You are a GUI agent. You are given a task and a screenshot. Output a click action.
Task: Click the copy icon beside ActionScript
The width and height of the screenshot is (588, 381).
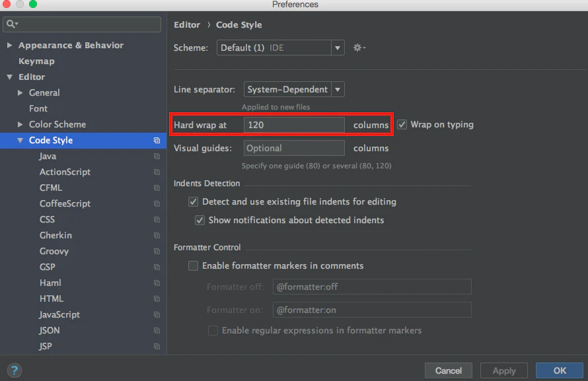tap(157, 172)
